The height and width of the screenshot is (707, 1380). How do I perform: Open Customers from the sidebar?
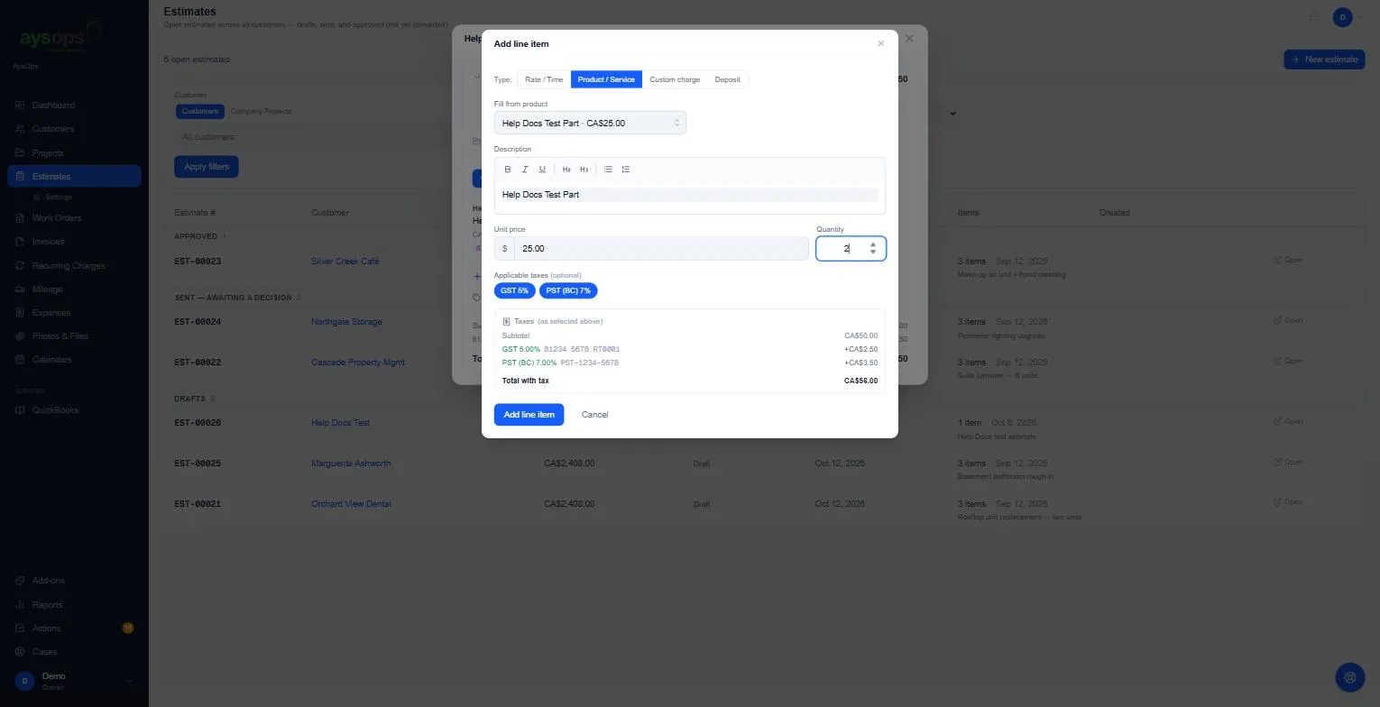53,129
